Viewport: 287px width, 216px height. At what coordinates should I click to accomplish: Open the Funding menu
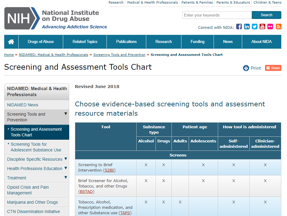pos(197,42)
